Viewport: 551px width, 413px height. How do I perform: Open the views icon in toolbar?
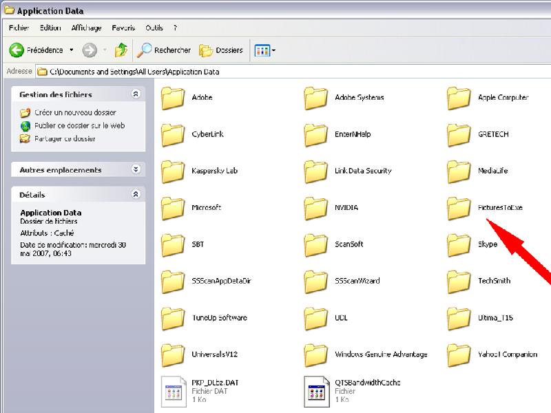[x=262, y=50]
